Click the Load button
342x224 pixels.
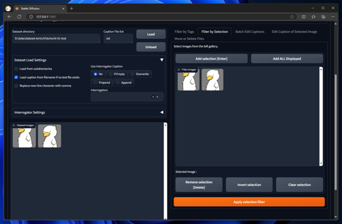coord(151,34)
